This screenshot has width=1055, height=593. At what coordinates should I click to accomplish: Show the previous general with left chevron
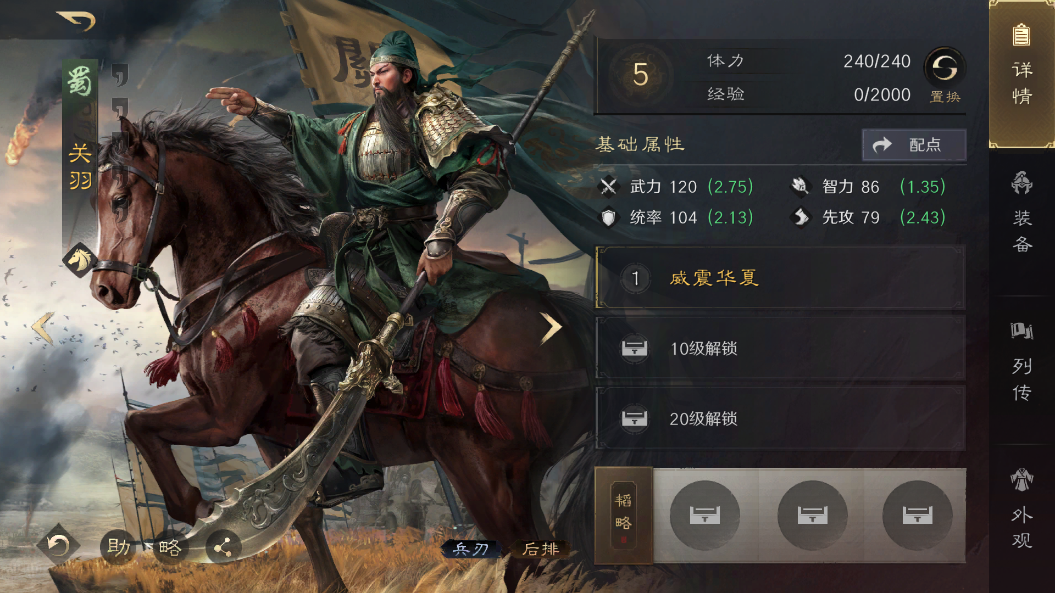pyautogui.click(x=43, y=328)
